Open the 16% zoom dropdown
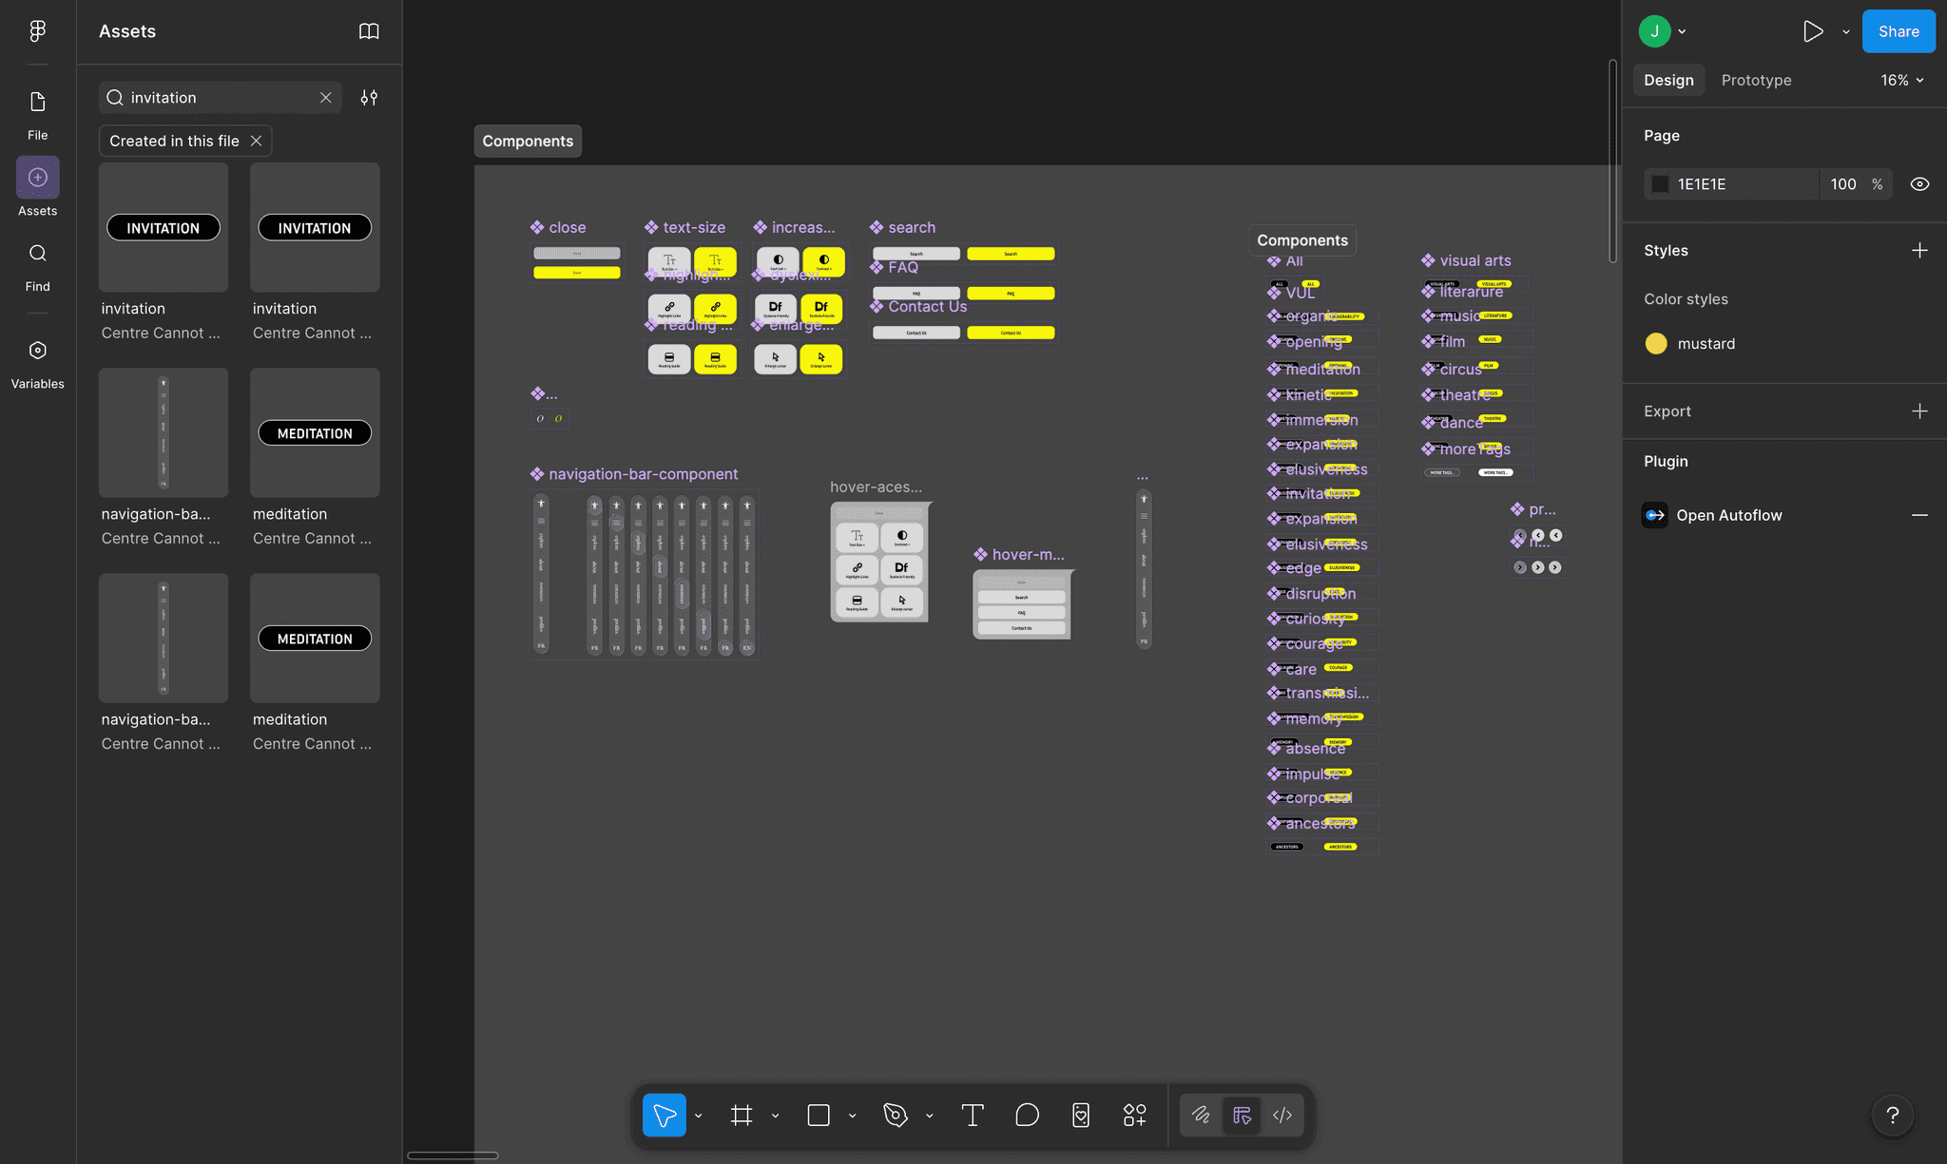This screenshot has width=1947, height=1164. (x=1901, y=80)
